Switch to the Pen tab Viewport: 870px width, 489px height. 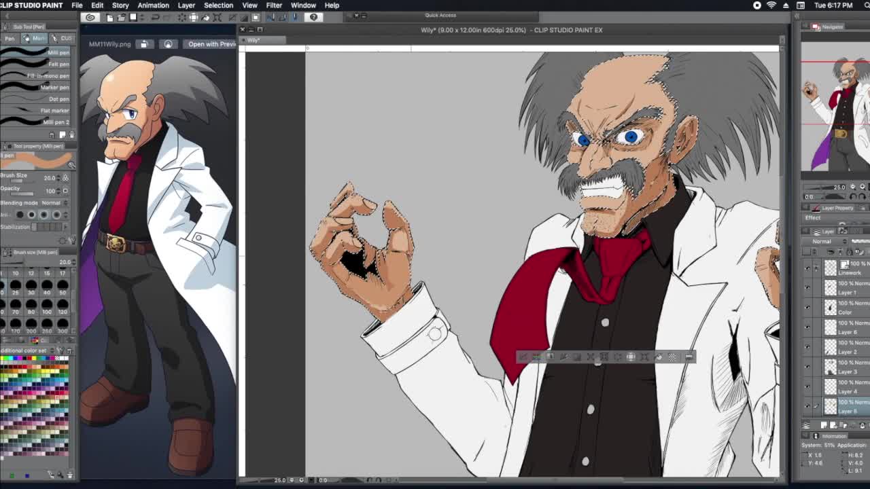pyautogui.click(x=10, y=39)
